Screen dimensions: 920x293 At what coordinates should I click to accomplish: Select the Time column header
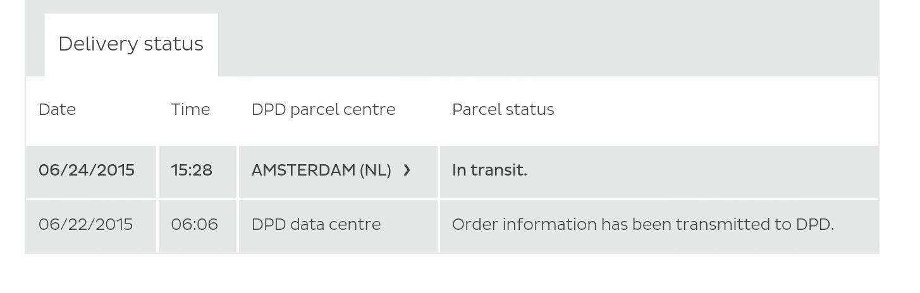click(x=190, y=110)
